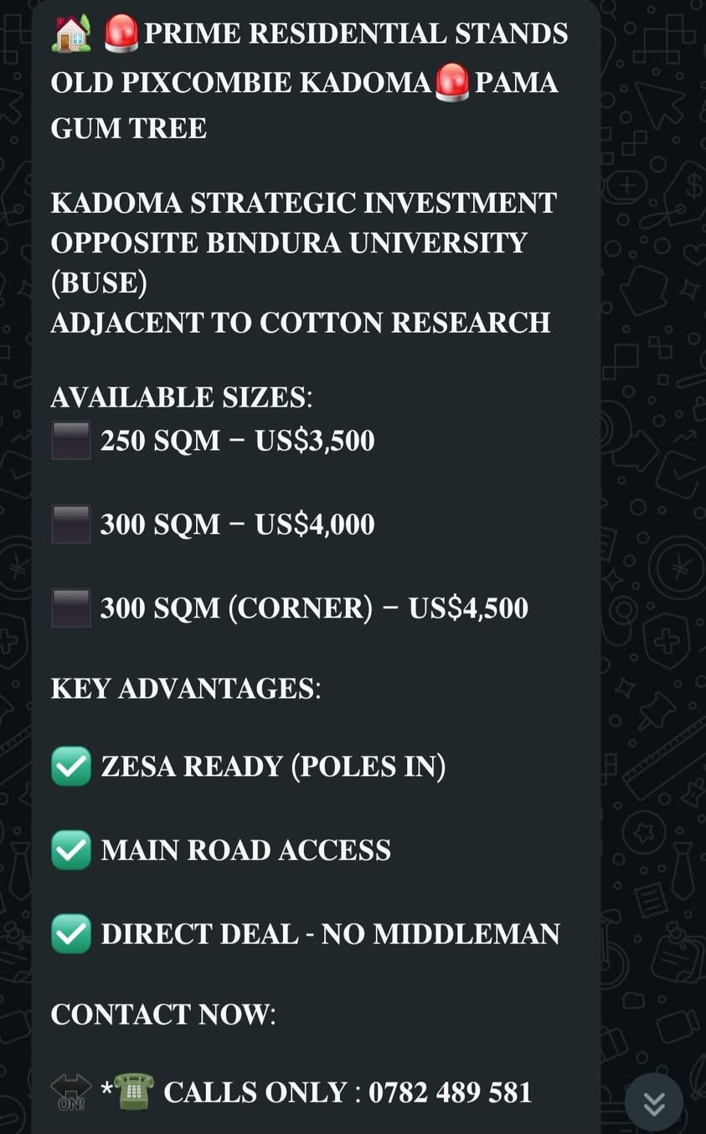
Task: Click the siren emoji before PRIME RESIDENTIAL
Action: (122, 34)
